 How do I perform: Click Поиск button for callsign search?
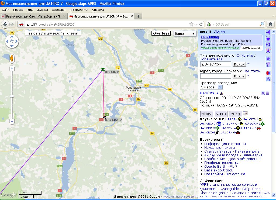[239, 64]
